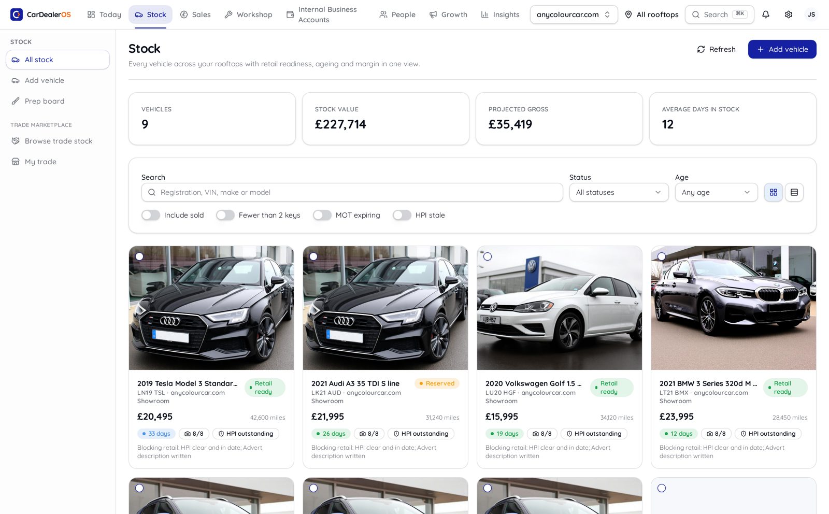Open settings via the gear icon
Screen dimensions: 829x514
click(789, 15)
